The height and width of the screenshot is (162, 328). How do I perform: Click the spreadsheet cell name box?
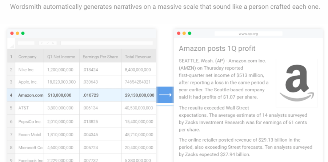(x=26, y=43)
